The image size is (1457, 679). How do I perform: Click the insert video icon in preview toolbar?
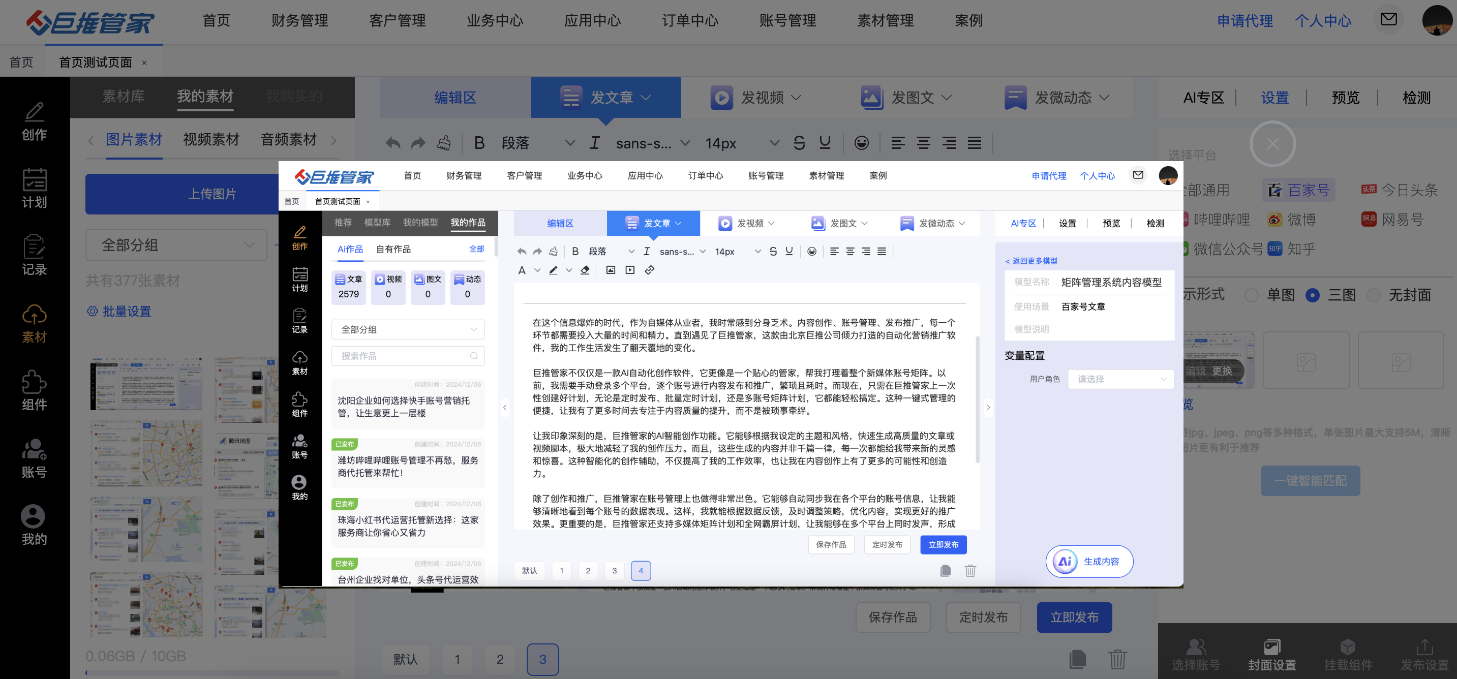click(x=630, y=270)
